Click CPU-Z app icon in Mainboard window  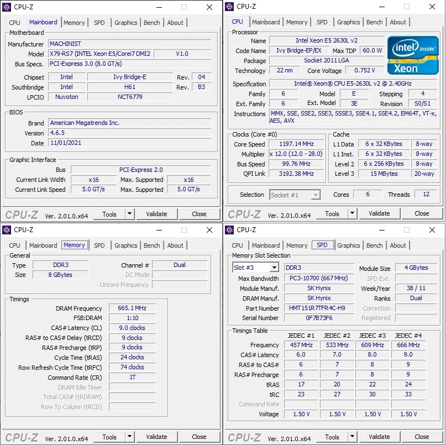[x=7, y=7]
